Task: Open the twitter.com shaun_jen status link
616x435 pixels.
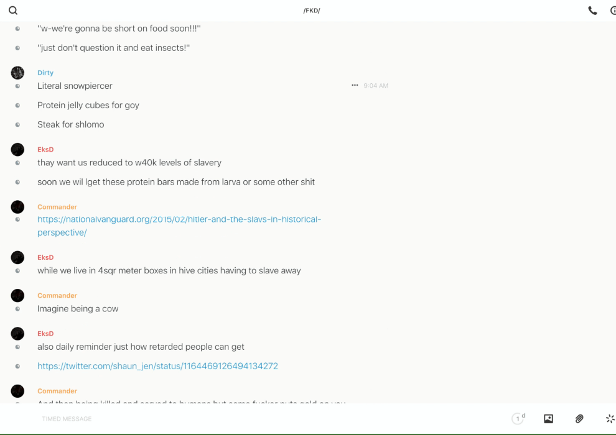Action: click(x=157, y=366)
